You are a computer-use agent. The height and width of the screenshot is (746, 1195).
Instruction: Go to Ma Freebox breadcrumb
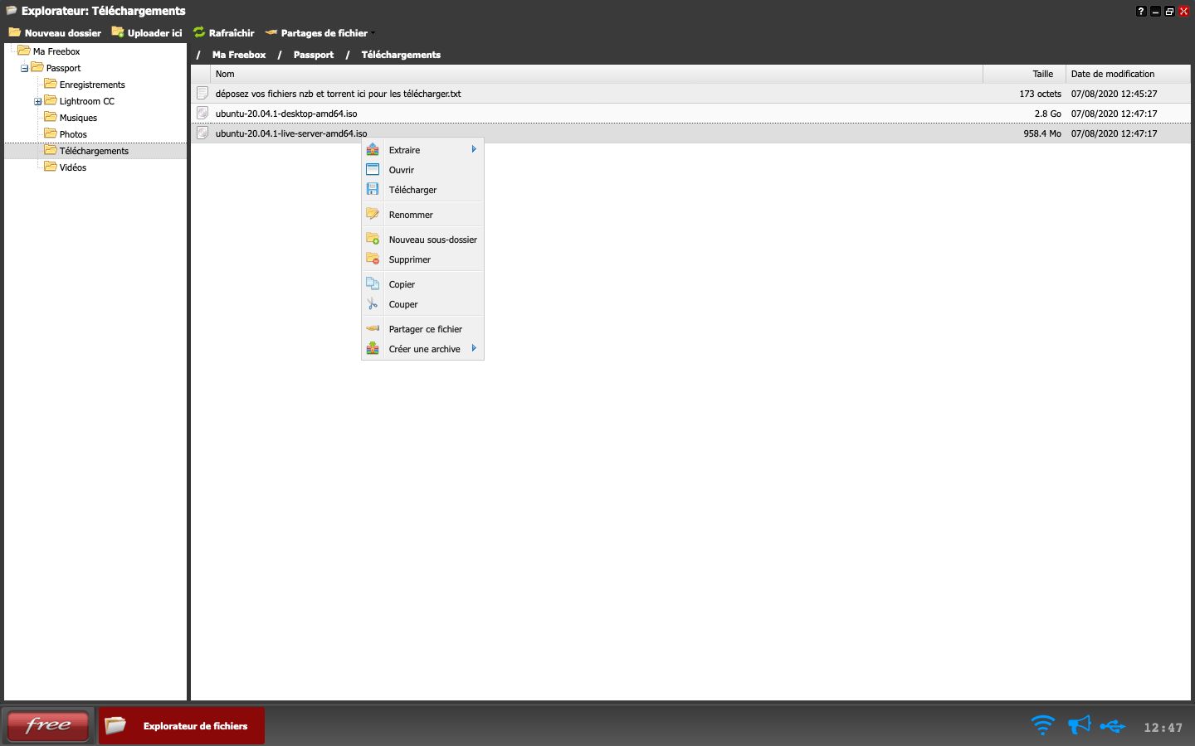tap(239, 55)
